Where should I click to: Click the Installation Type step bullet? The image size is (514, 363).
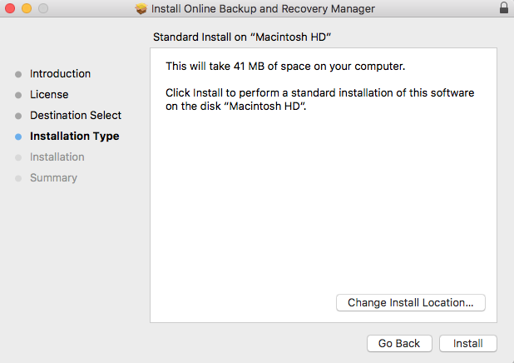[x=18, y=137]
